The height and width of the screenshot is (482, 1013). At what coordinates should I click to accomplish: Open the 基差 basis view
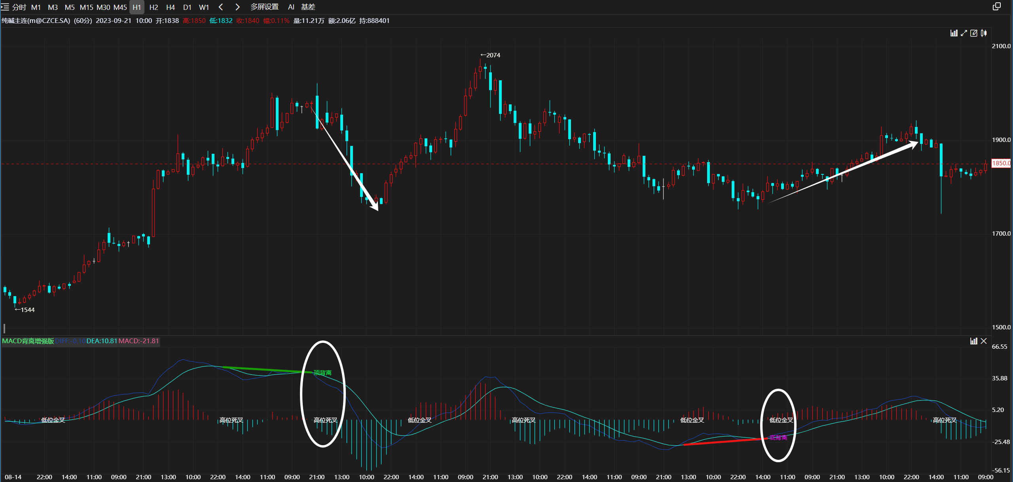pos(308,7)
